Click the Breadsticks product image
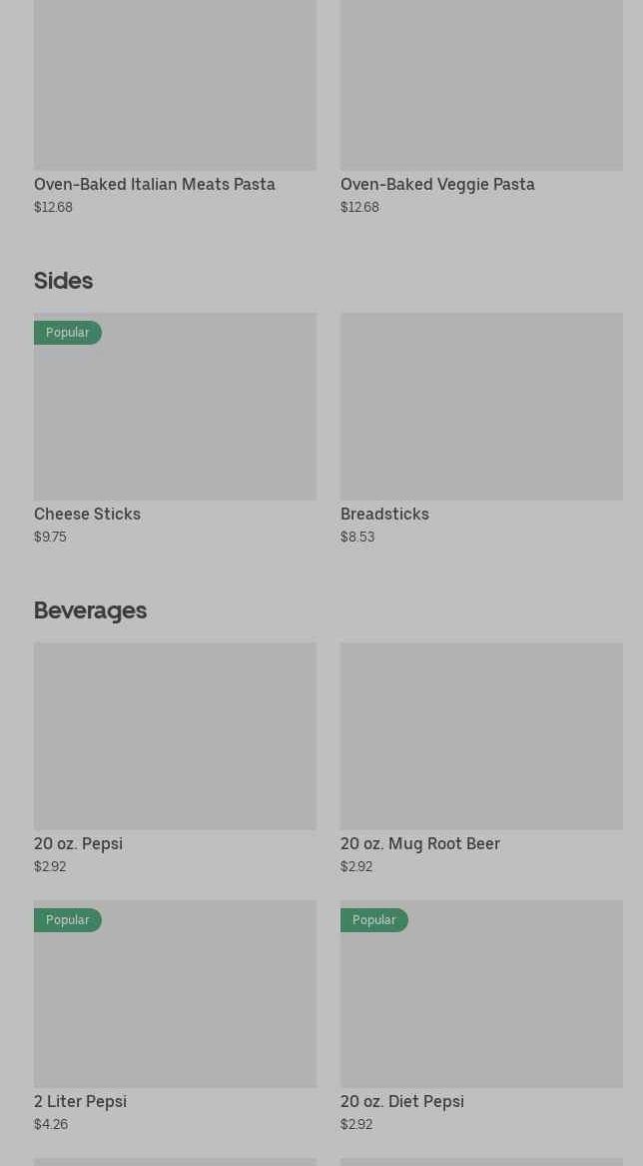Viewport: 643px width, 1166px height. point(481,406)
